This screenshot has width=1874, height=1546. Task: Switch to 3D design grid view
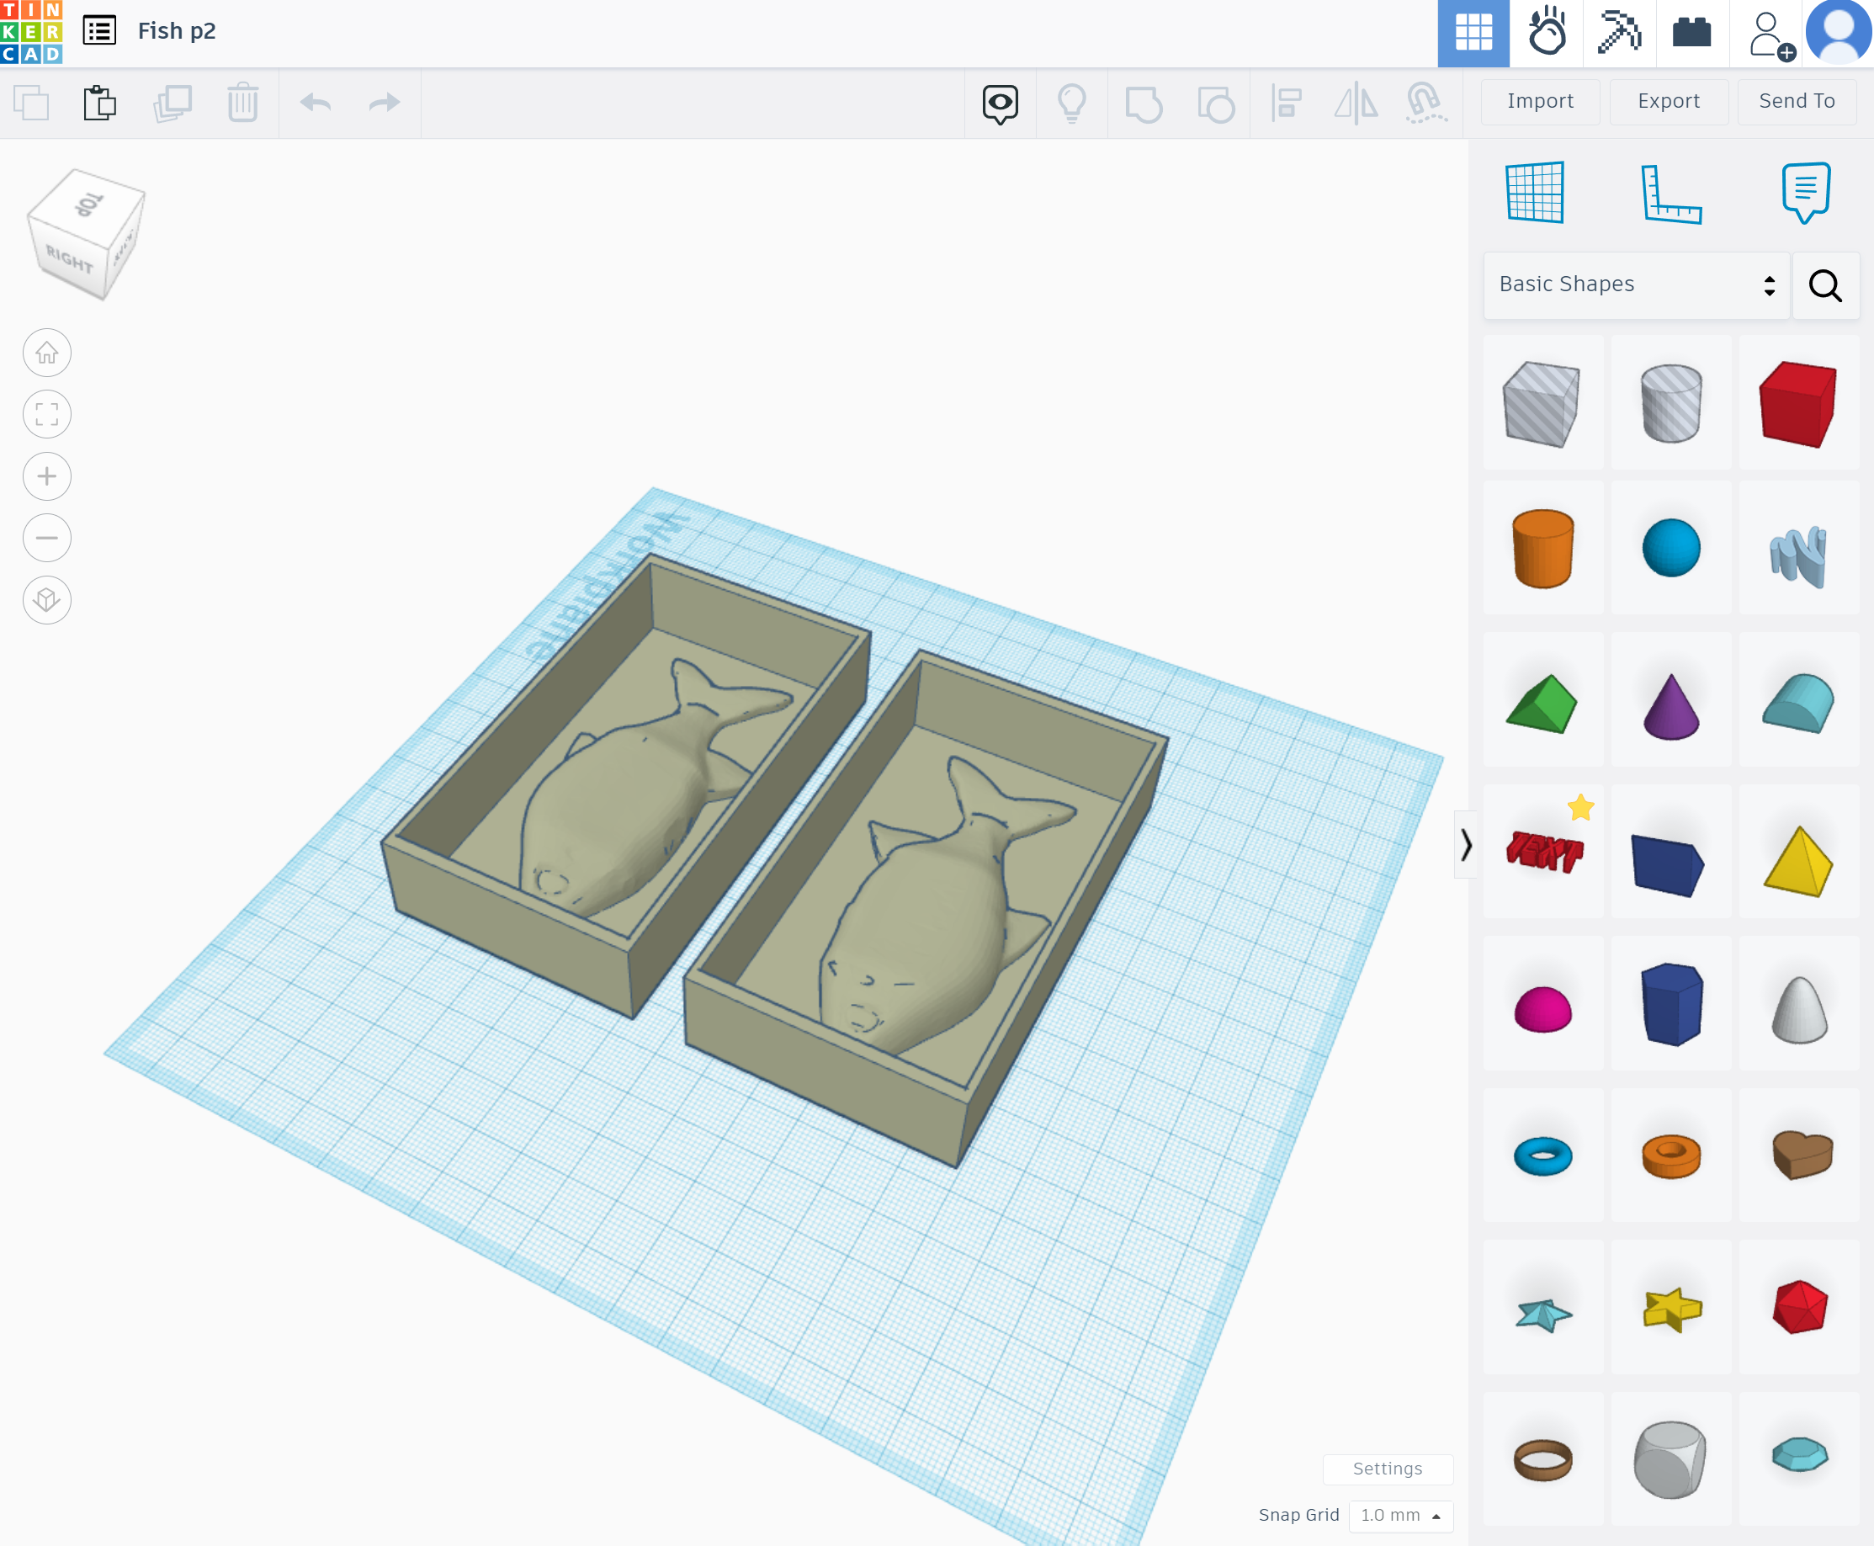click(1473, 33)
